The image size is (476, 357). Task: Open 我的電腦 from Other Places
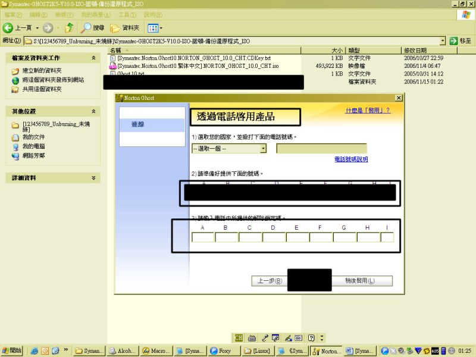point(33,146)
